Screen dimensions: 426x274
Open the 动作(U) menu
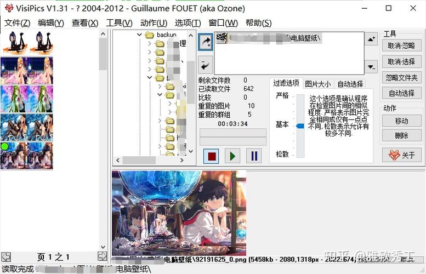click(154, 23)
